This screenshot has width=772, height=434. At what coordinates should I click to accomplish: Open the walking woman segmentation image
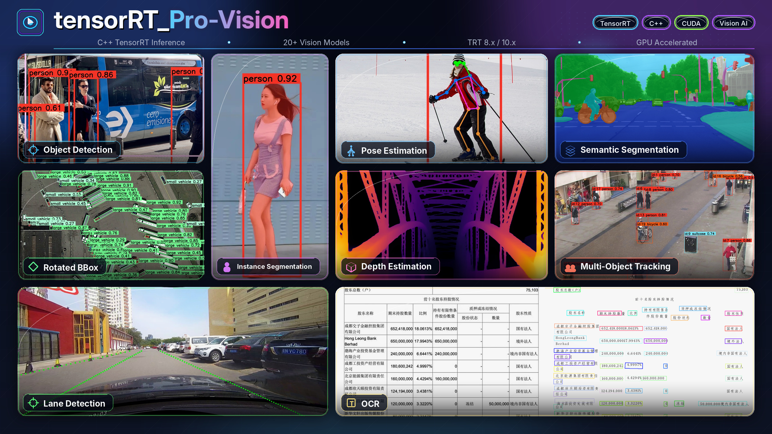click(270, 167)
